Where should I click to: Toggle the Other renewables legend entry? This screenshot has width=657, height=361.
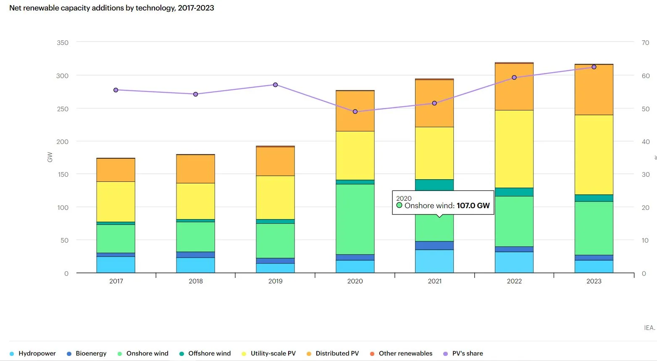coord(401,353)
